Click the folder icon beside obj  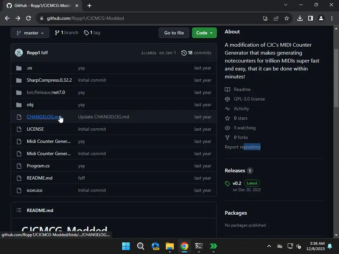pyautogui.click(x=19, y=105)
